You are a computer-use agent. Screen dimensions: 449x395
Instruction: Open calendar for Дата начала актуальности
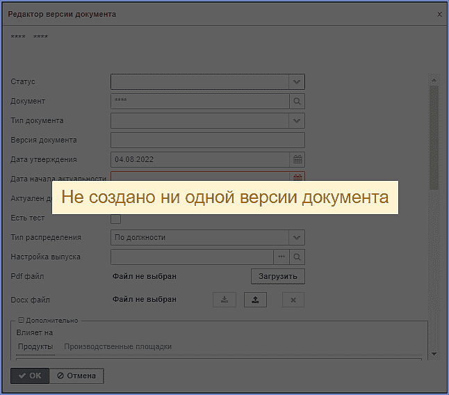[x=297, y=177]
